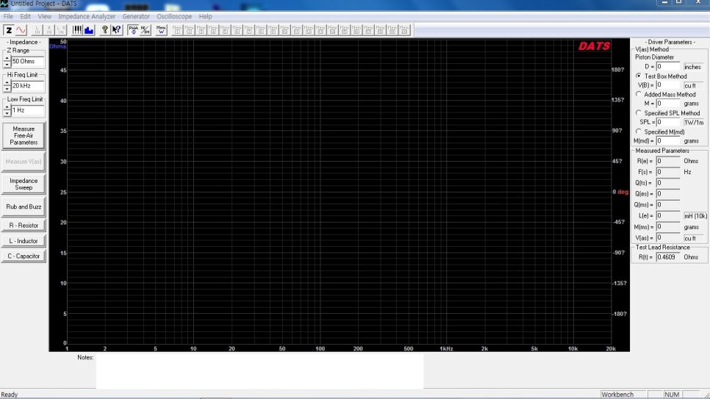The width and height of the screenshot is (710, 399).
Task: Run the Rub and Buzz test
Action: (x=24, y=207)
